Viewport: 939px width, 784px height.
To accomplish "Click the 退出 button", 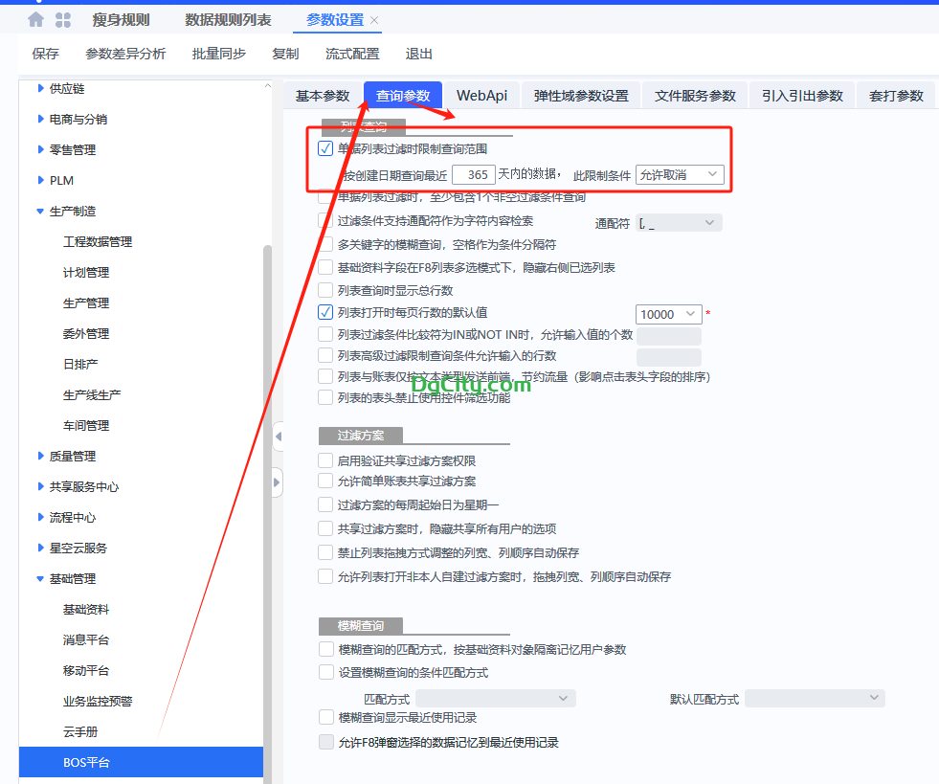I will [418, 54].
